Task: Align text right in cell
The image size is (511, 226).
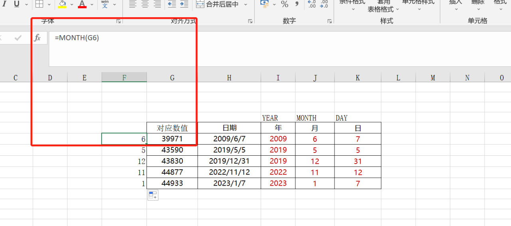Action: point(158,4)
